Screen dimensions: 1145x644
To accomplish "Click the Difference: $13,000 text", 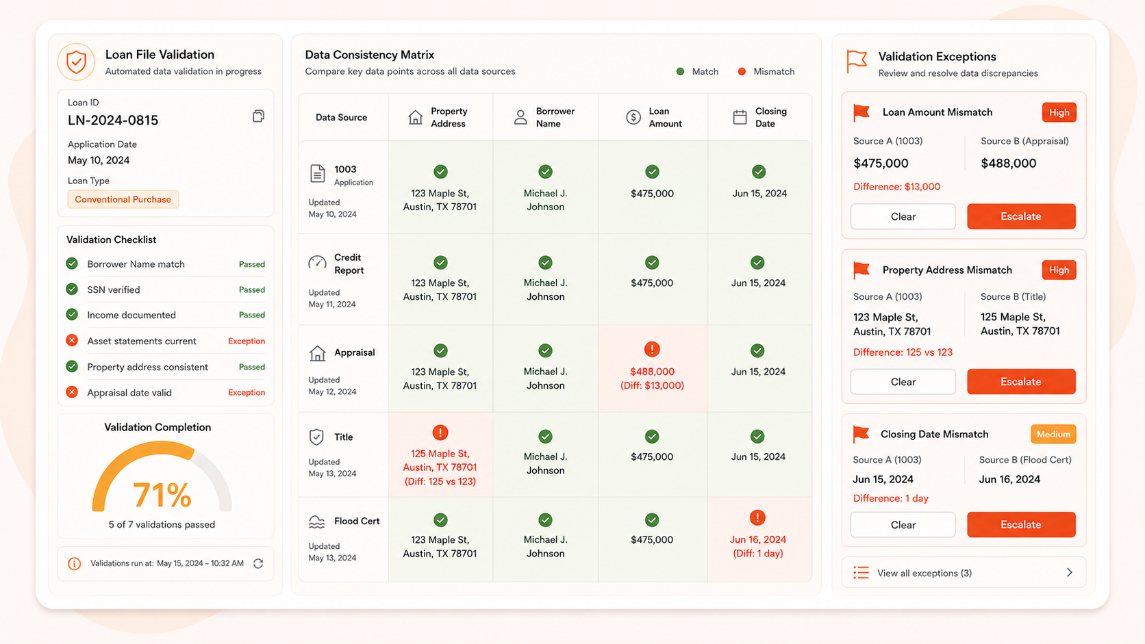I will 896,187.
